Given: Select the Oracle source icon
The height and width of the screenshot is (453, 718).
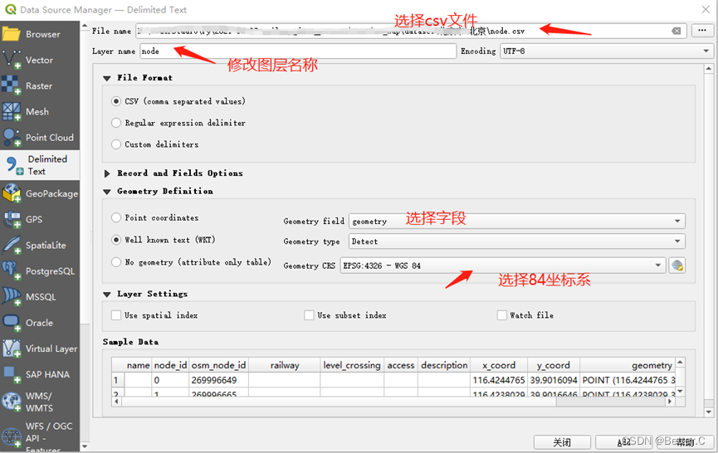Looking at the screenshot, I should 11,323.
